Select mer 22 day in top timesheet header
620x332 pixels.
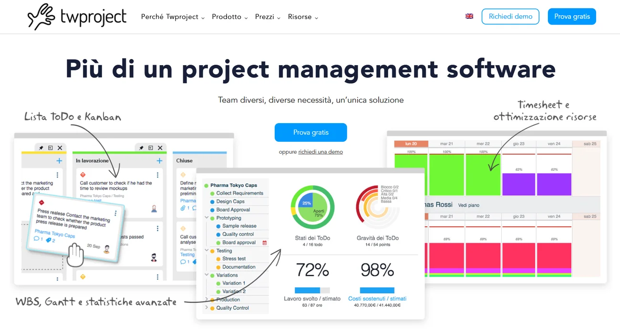click(x=483, y=144)
